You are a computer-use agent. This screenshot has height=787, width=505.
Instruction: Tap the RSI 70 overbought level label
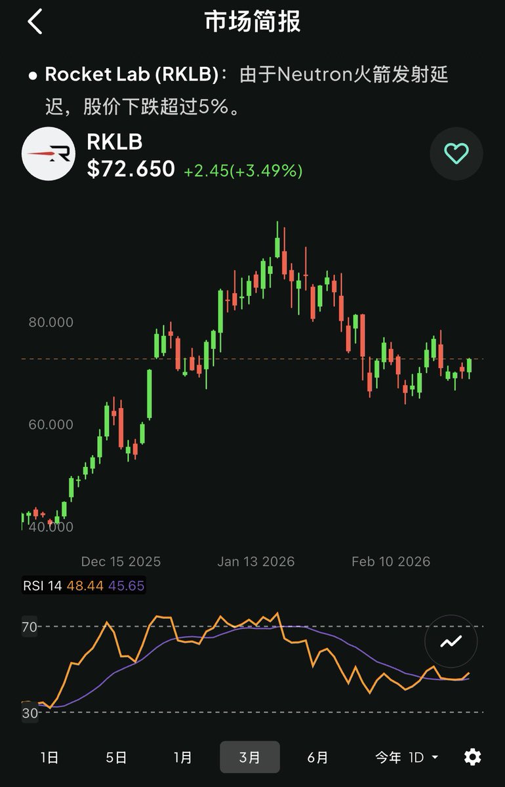coord(30,627)
